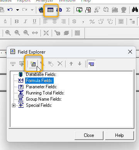Viewport: 139px width, 150px height.
Task: Open the Redo history dropdown arrow
Action: [32, 10]
